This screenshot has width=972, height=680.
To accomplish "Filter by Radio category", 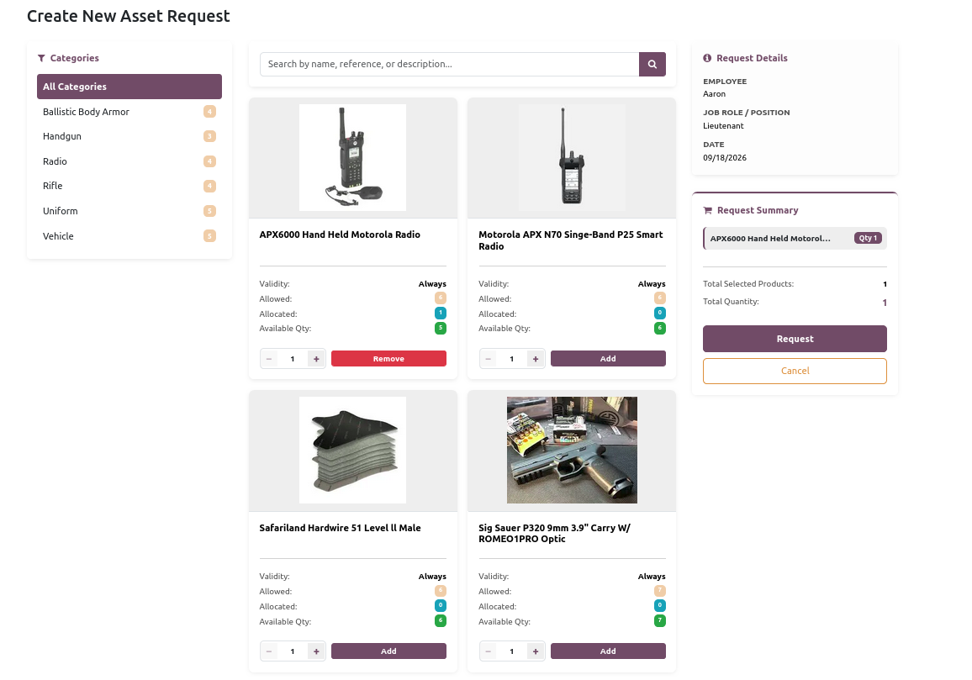I will pos(129,161).
